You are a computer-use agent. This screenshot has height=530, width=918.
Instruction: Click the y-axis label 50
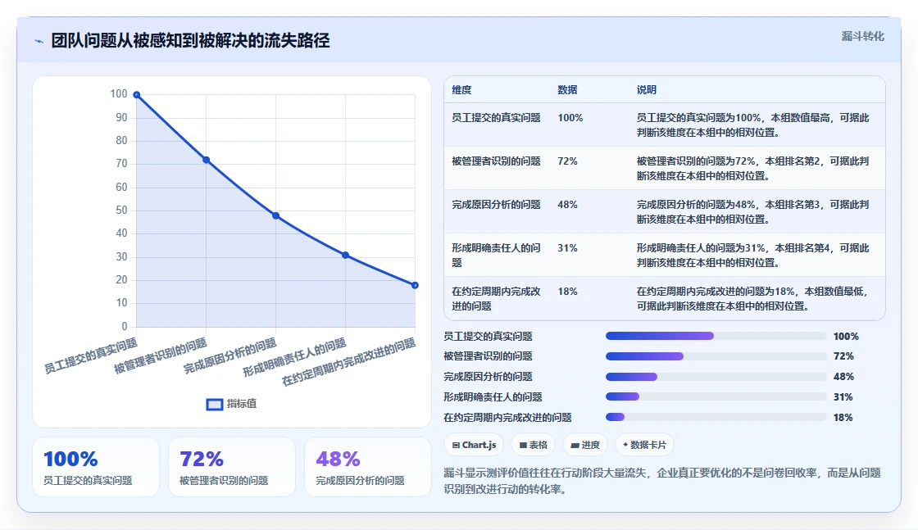121,210
